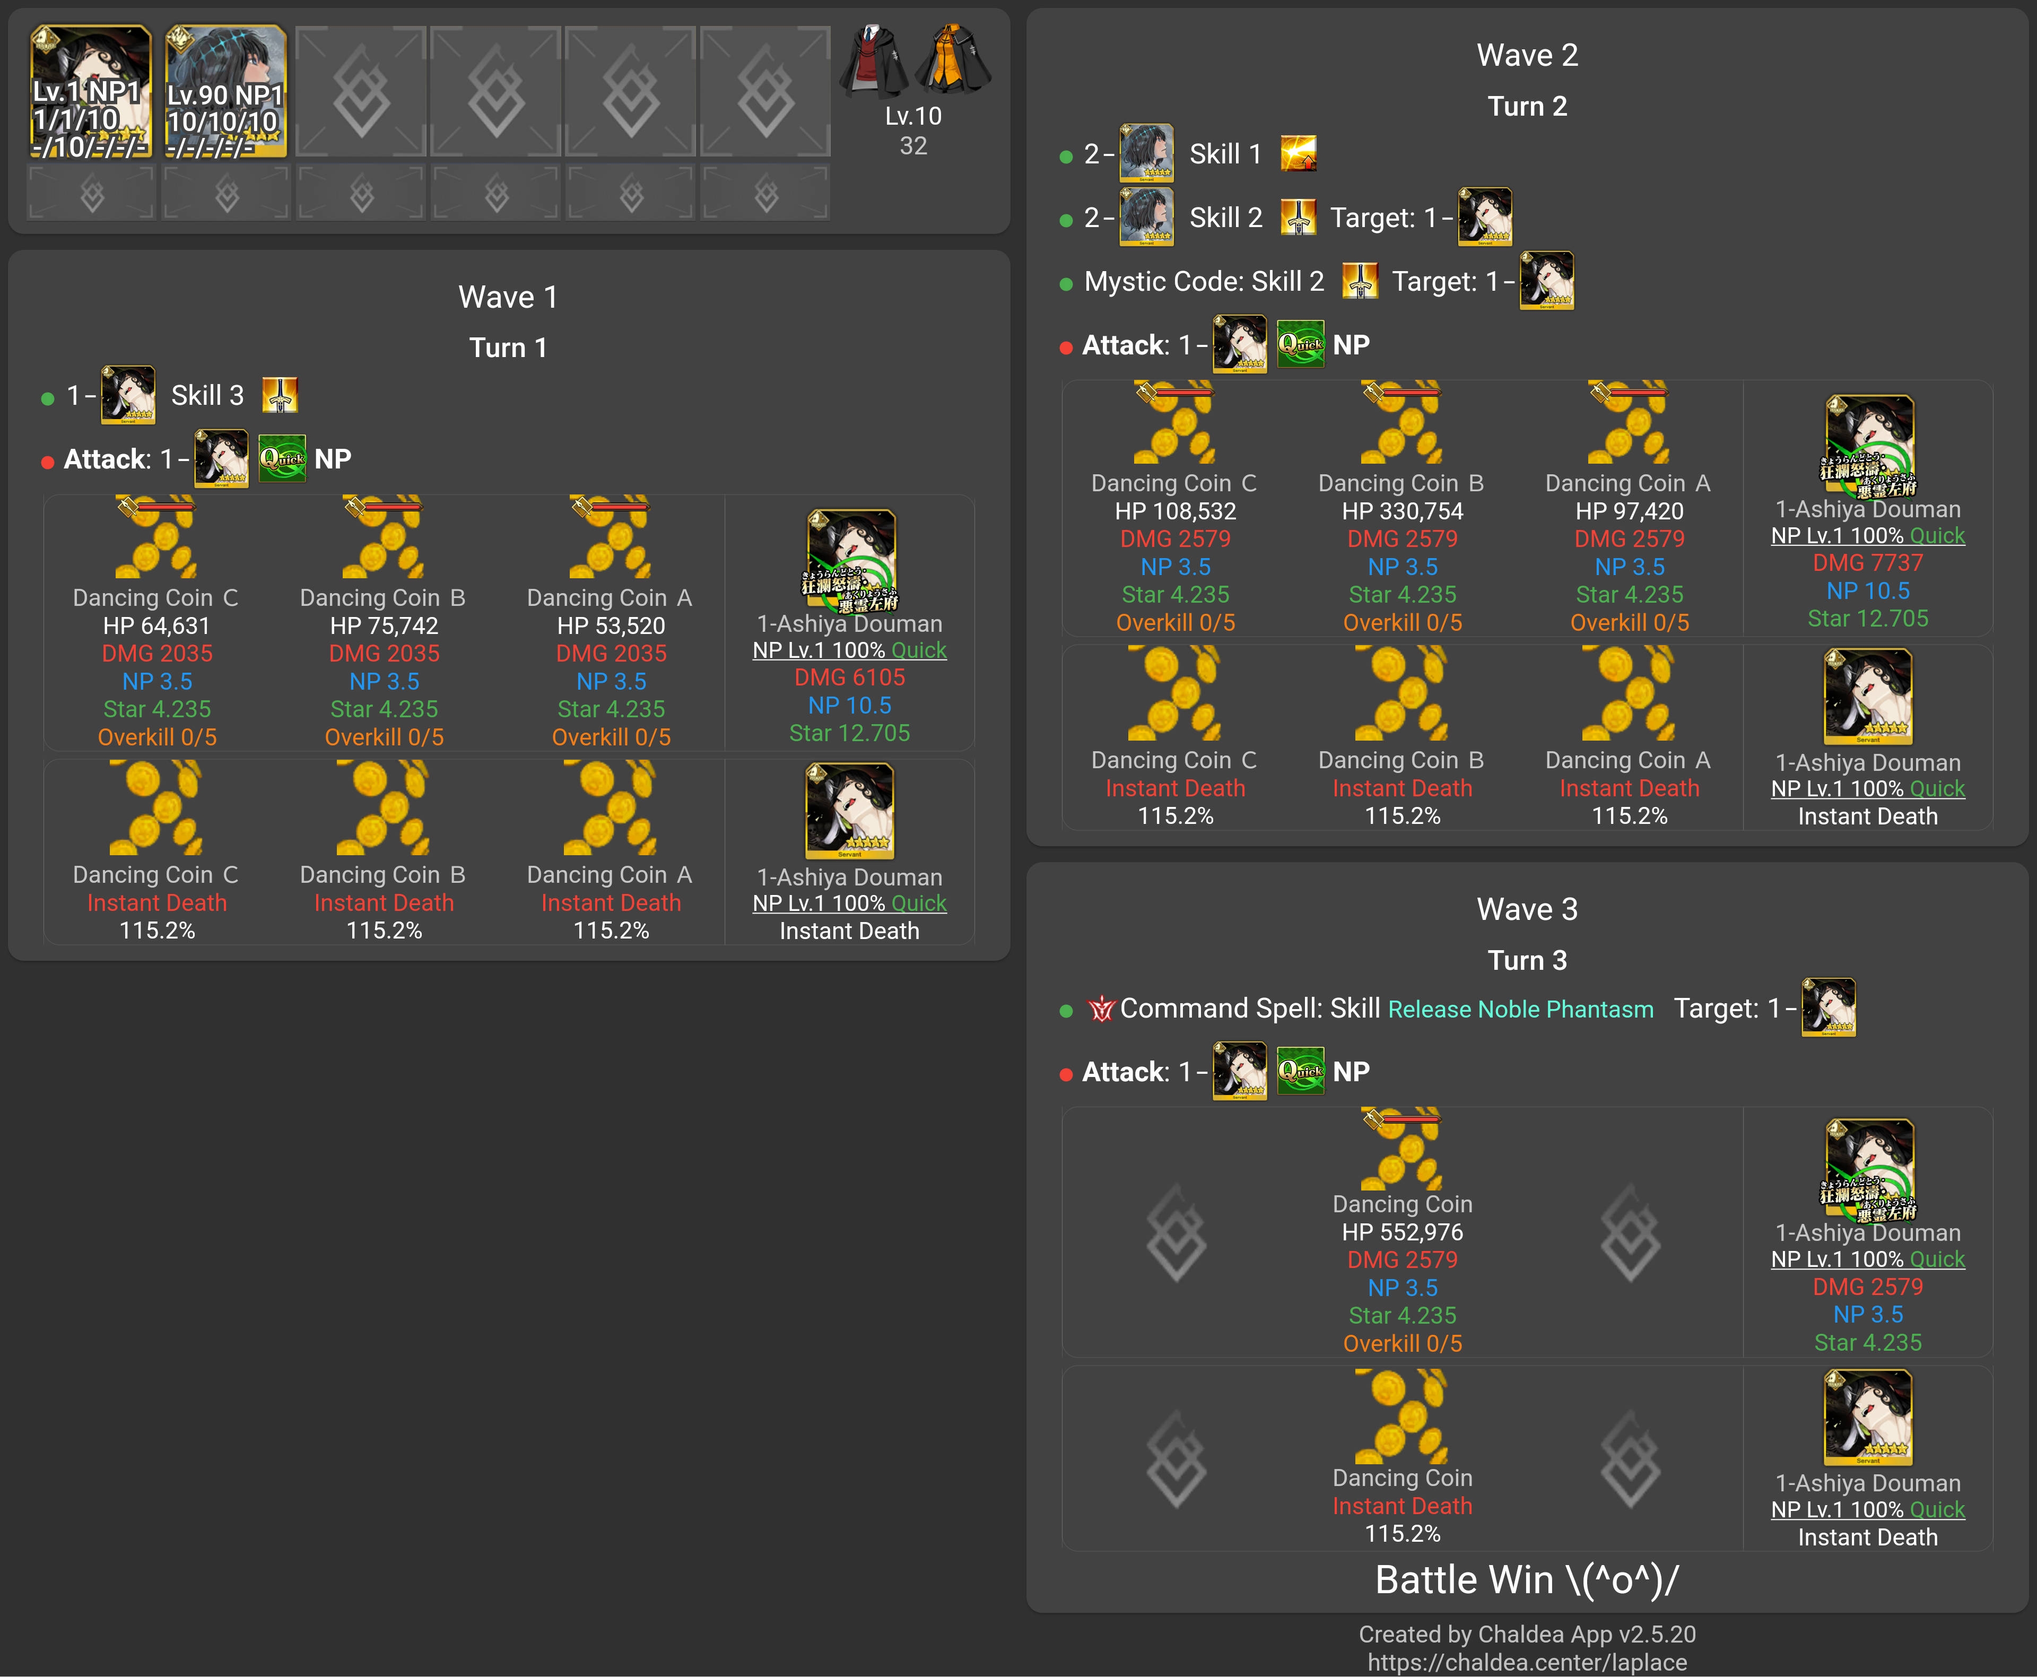This screenshot has width=2037, height=1677.
Task: Click the Lv.90 support servant portrait
Action: pyautogui.click(x=226, y=93)
